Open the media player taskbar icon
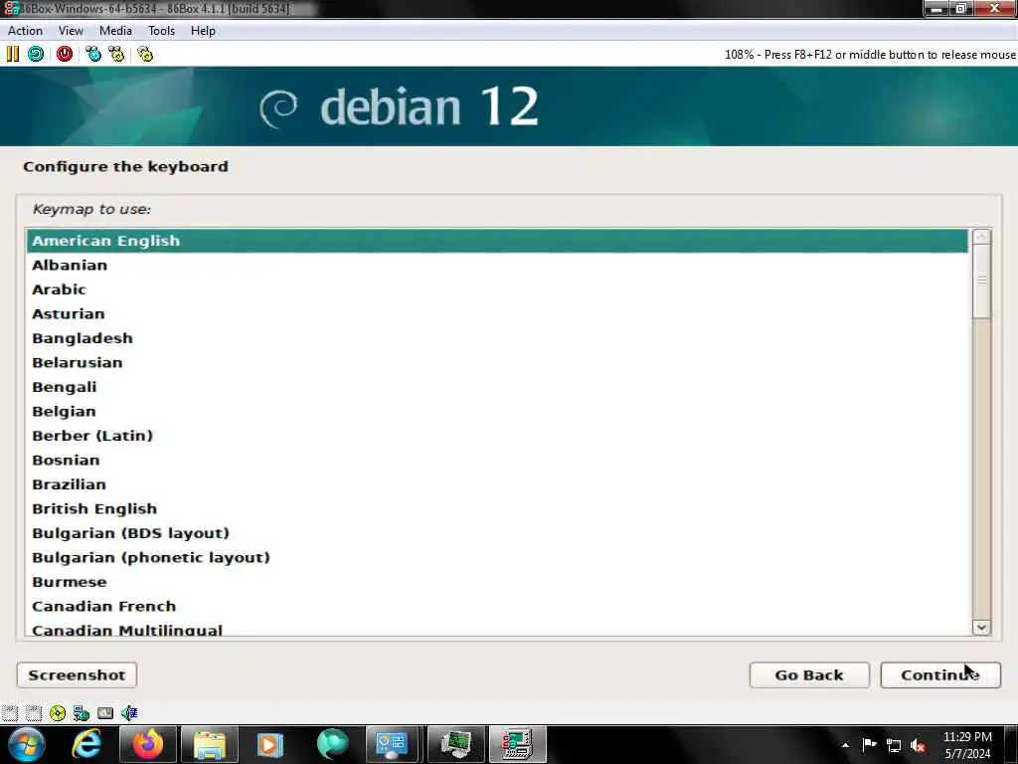1018x764 pixels. click(270, 744)
